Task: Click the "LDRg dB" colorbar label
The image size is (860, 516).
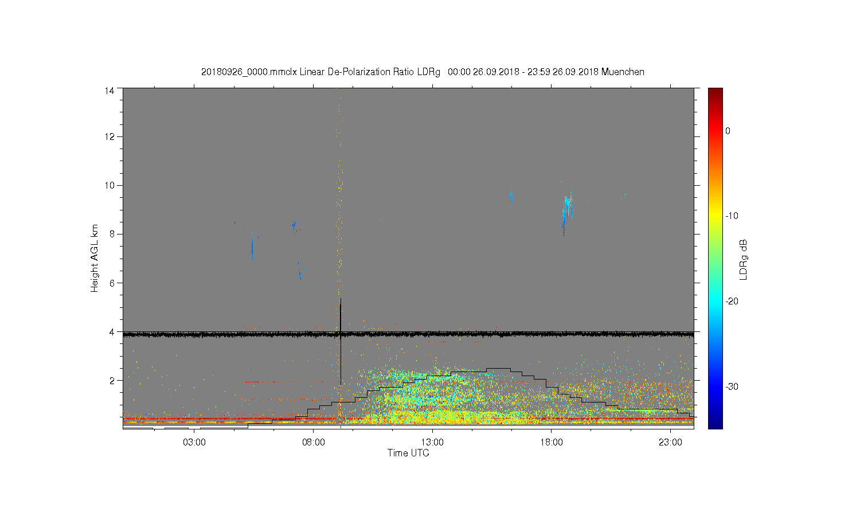Action: 744,259
